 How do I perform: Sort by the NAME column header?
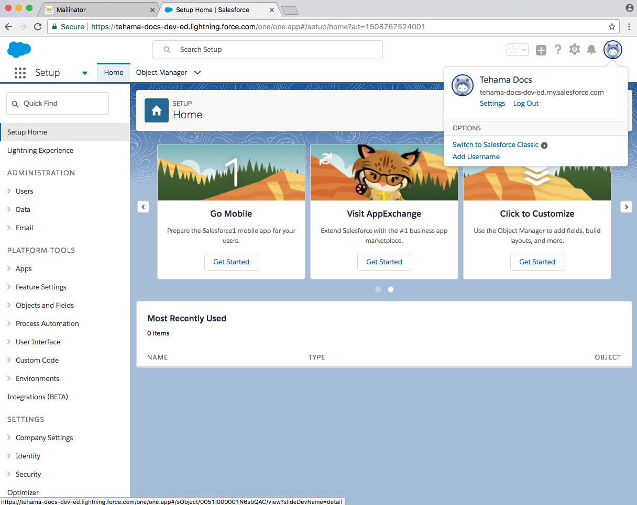(x=158, y=357)
